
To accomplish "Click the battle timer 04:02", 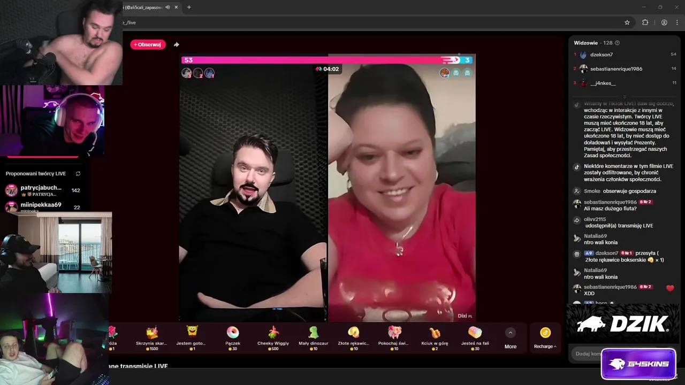I will coord(328,69).
